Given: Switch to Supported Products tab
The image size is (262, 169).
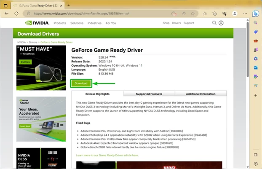Looking at the screenshot, I should (149, 94).
